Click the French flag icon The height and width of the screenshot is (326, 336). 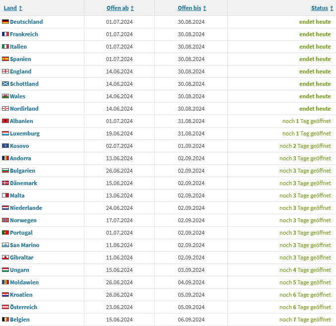5,34
